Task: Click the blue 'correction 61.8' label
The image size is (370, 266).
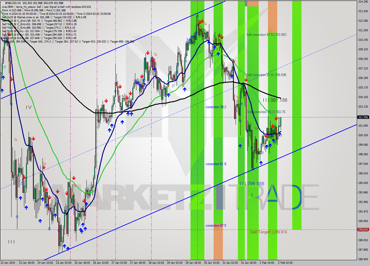Action: click(216, 164)
